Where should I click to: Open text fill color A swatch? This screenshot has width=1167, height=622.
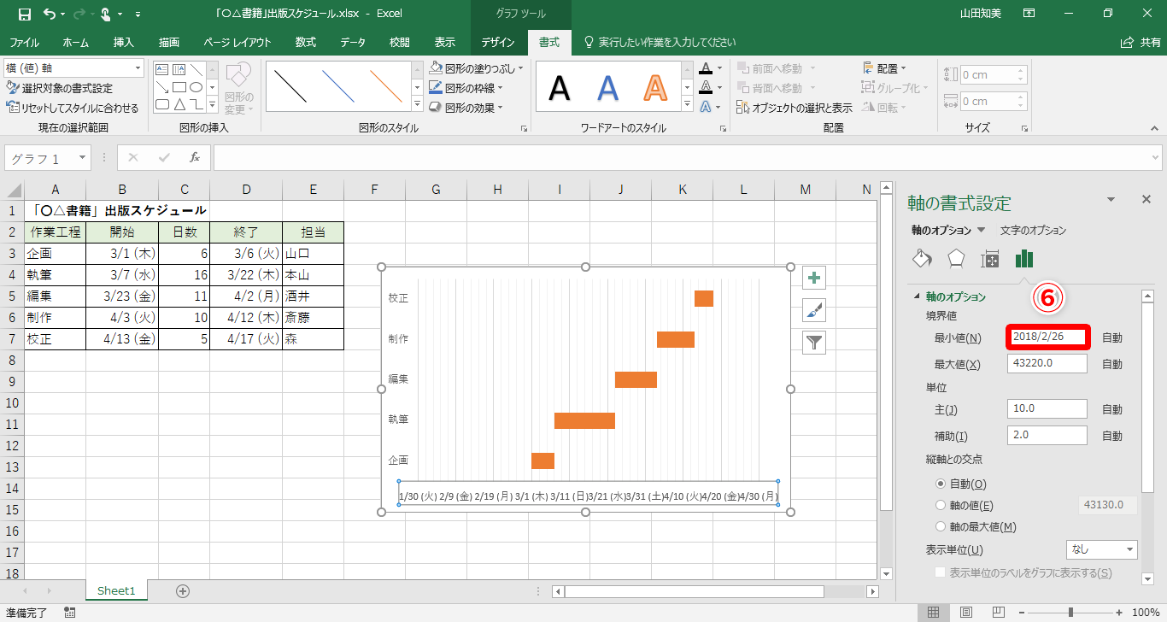point(706,67)
